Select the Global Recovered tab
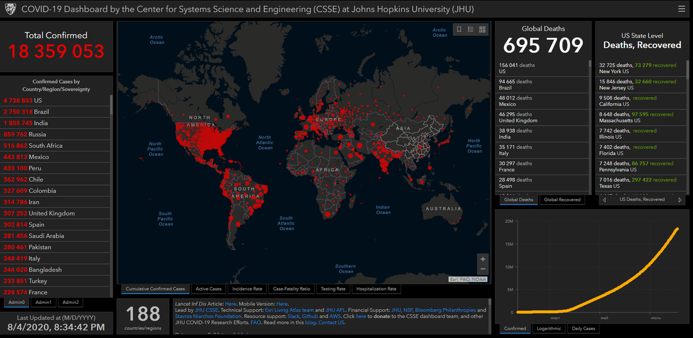 pyautogui.click(x=562, y=200)
